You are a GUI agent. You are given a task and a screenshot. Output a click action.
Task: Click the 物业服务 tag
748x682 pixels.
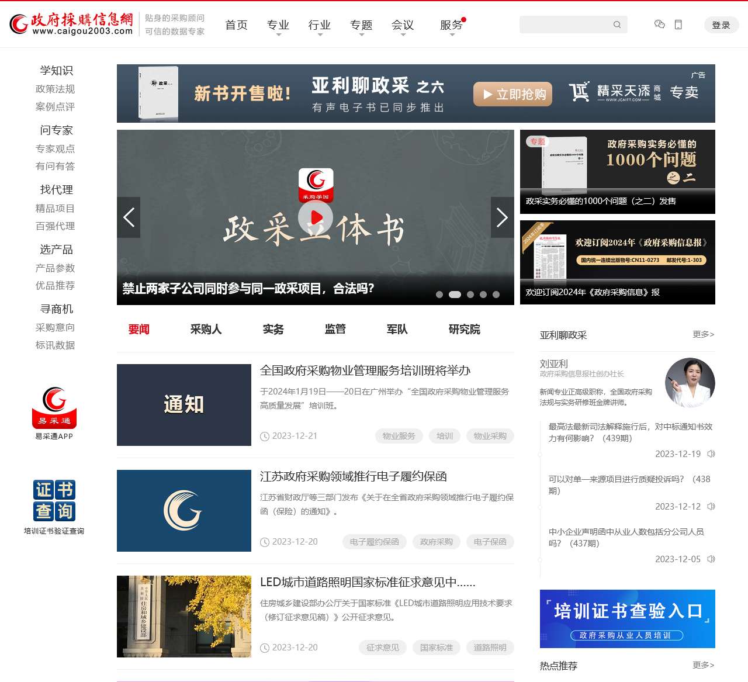(399, 436)
